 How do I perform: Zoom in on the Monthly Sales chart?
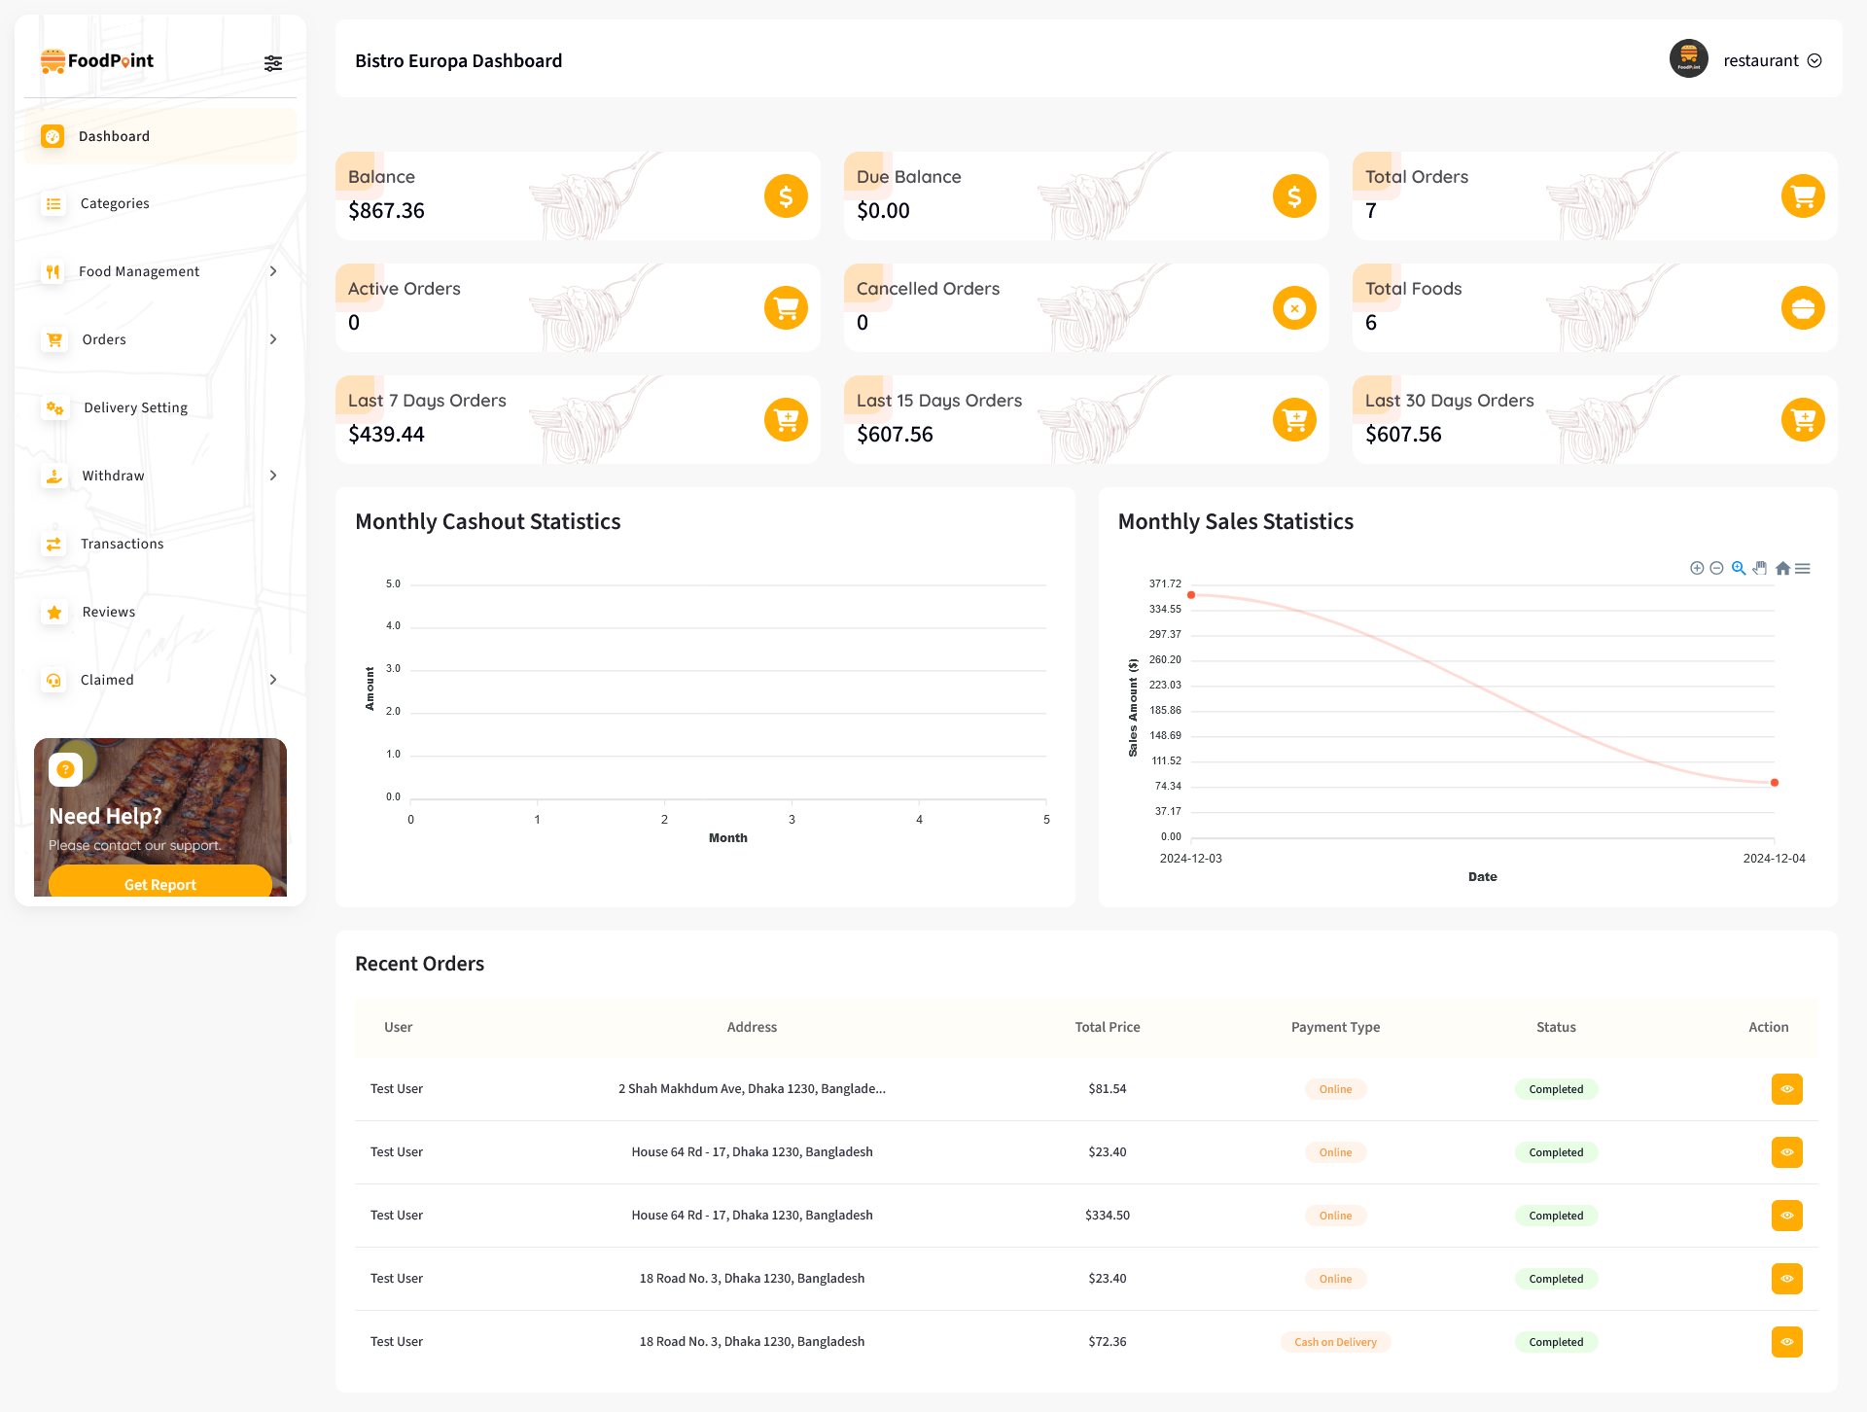point(1697,568)
